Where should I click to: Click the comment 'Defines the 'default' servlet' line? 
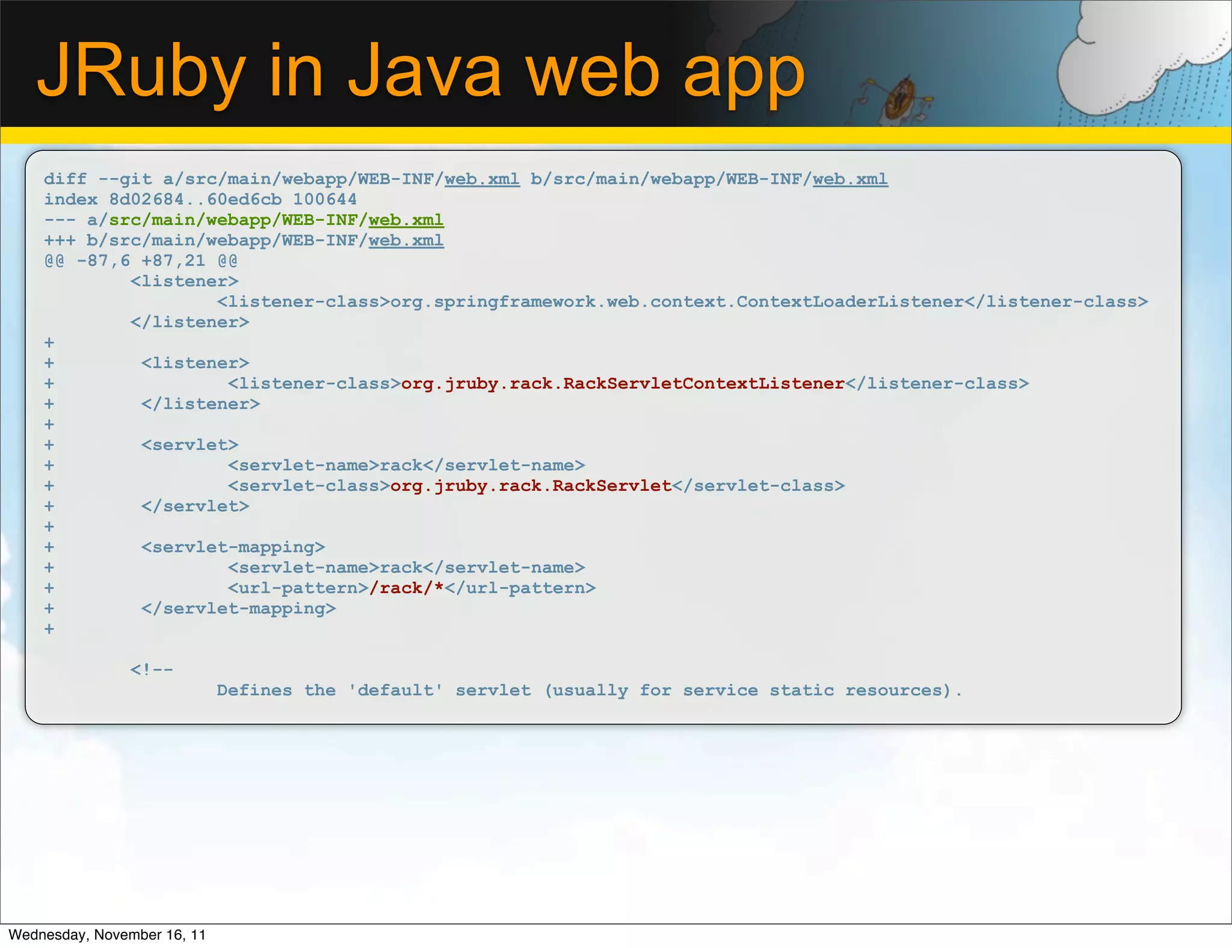pos(590,691)
